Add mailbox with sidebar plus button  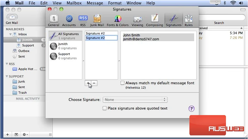point(8,135)
